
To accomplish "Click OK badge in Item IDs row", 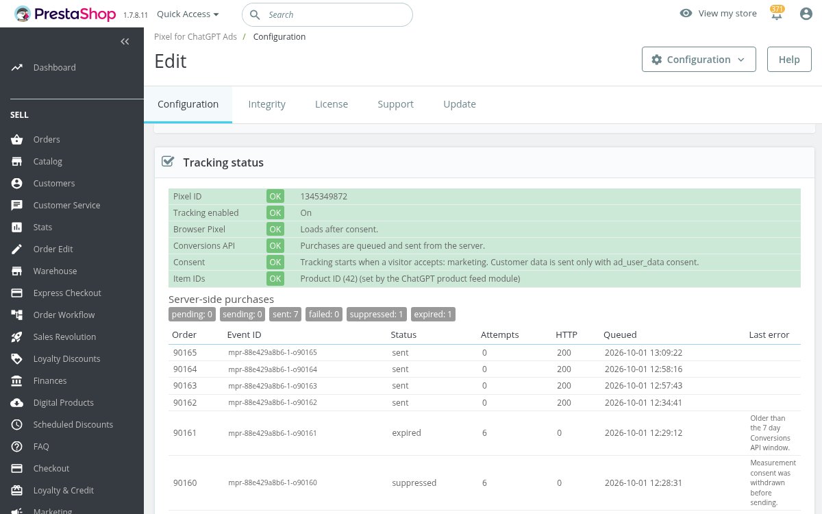I will pos(275,279).
